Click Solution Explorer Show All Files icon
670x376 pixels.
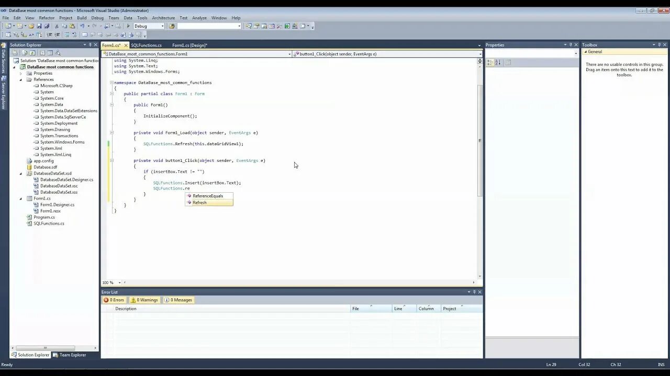click(25, 53)
